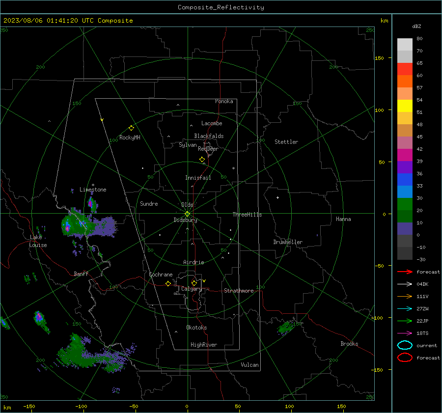Screen dimensions: 442x413
Task: Click the storm cell south of Limestone
Action: [92, 203]
